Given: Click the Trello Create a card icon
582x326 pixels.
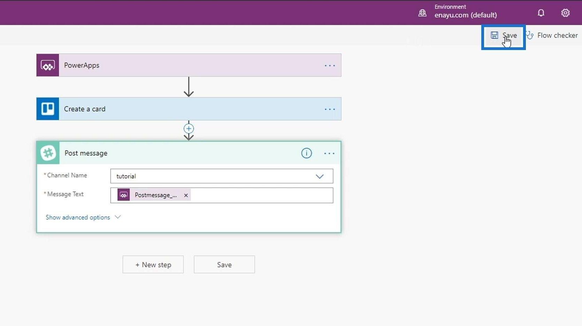Looking at the screenshot, I should 48,109.
